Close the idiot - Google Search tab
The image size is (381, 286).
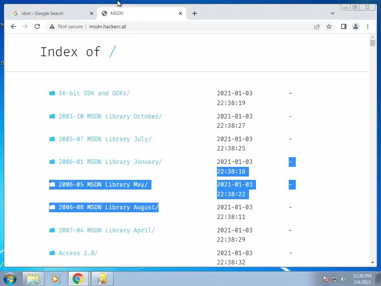pos(92,13)
